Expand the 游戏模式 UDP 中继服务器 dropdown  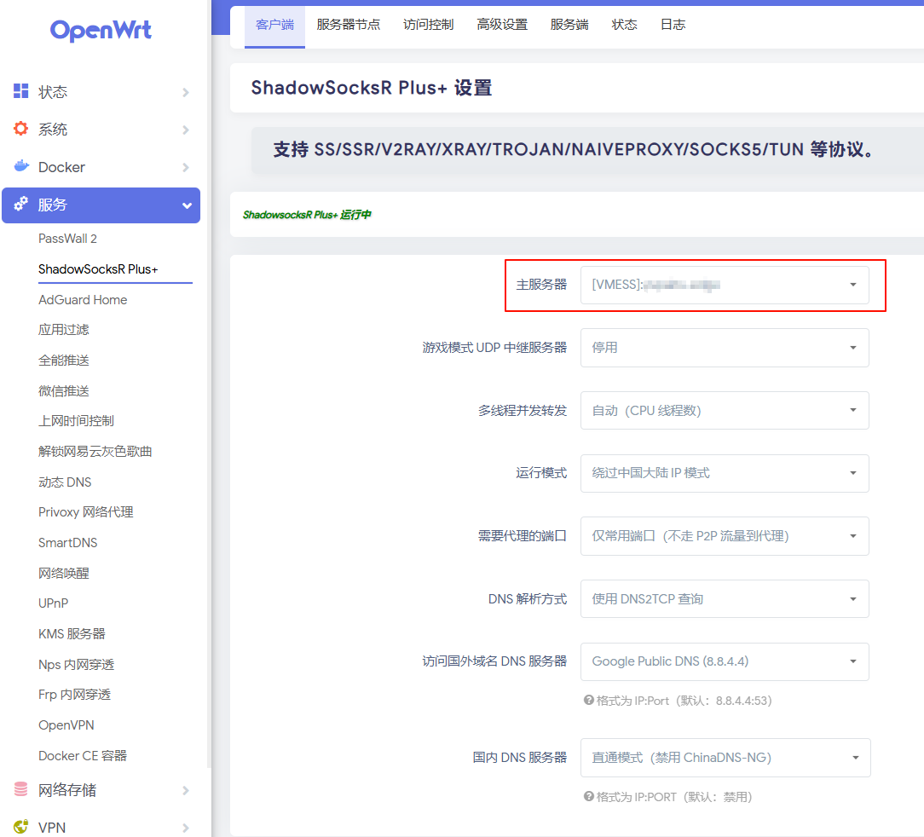[x=725, y=348]
